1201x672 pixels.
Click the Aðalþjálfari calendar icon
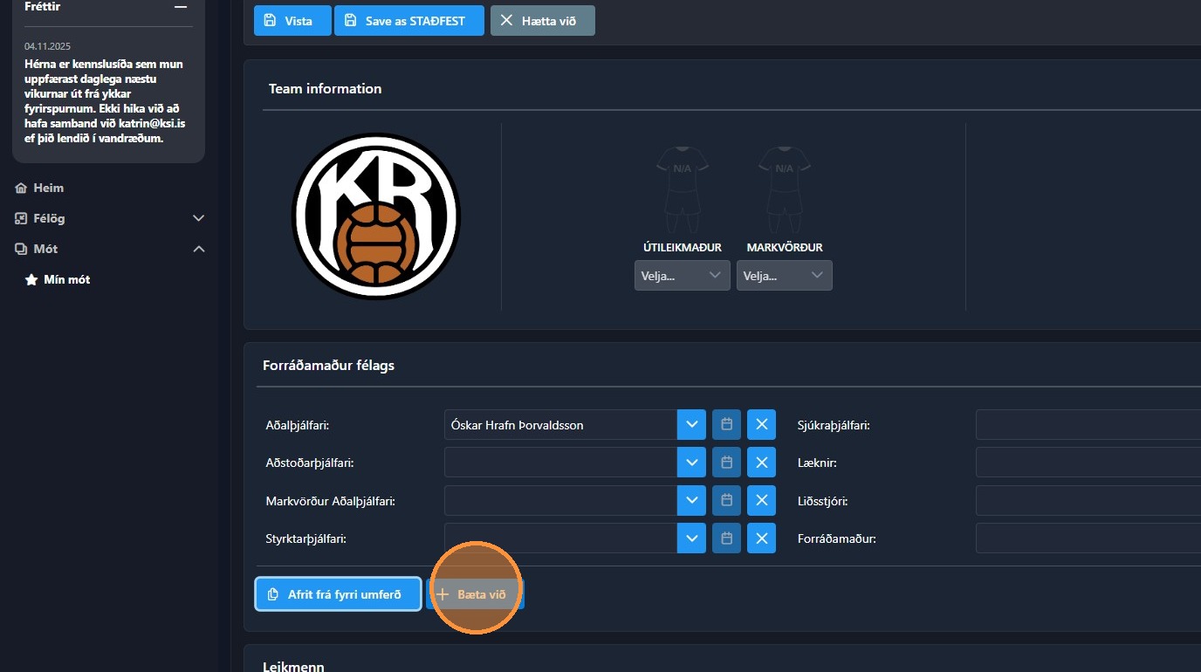726,425
